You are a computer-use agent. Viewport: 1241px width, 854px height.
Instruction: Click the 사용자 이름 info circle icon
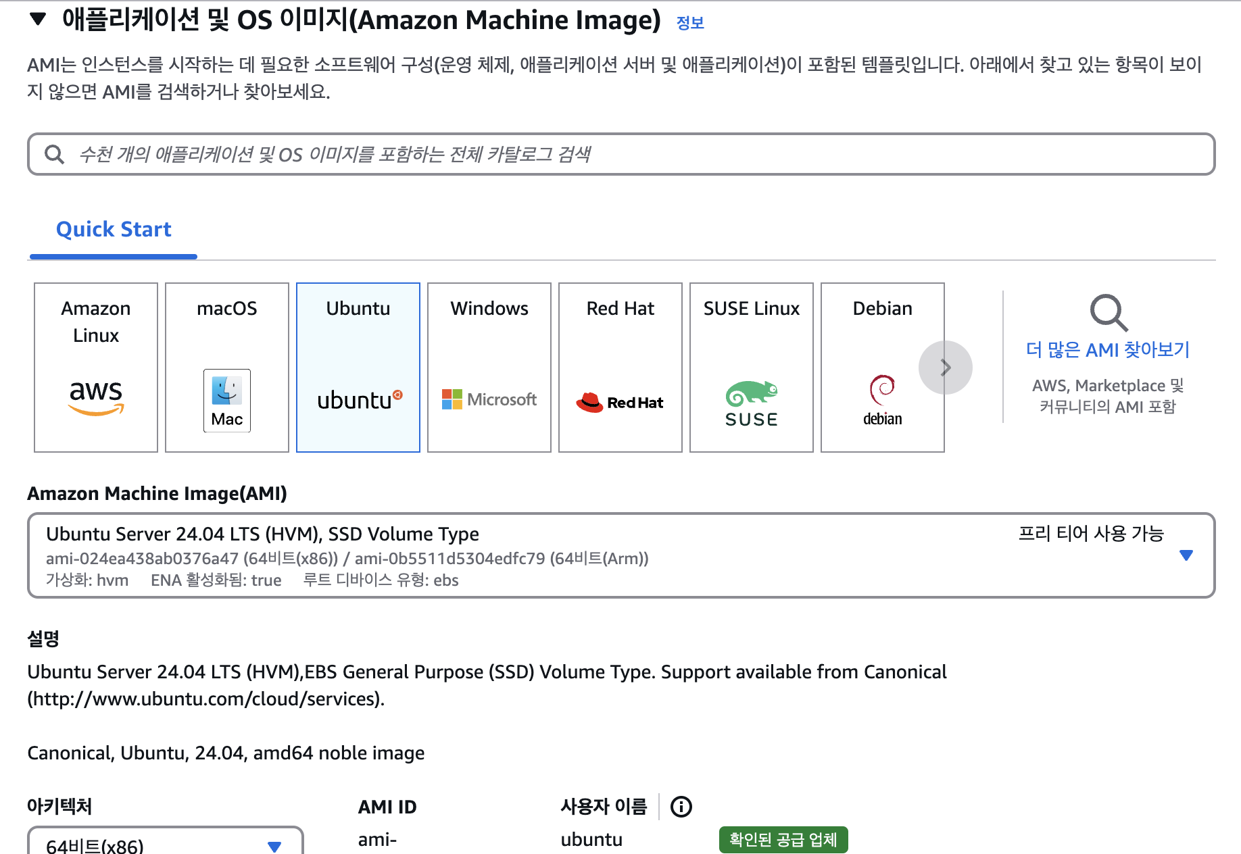681,807
